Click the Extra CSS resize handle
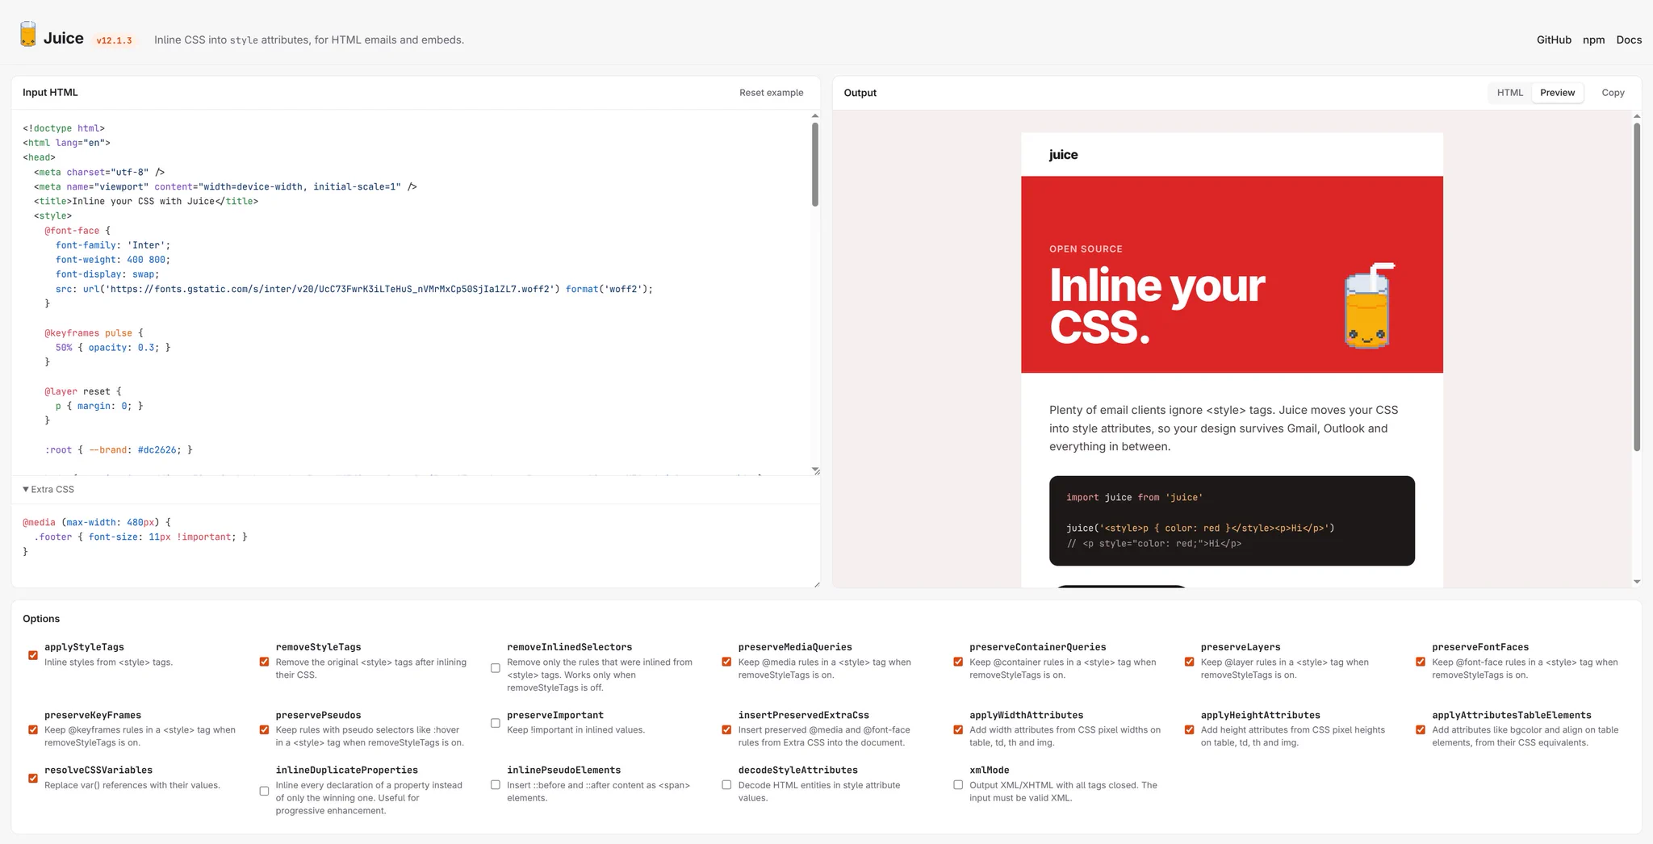Screen dimensions: 1653x844 pos(816,584)
